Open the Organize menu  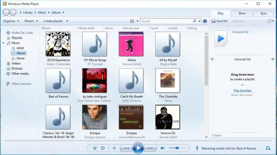11,21
